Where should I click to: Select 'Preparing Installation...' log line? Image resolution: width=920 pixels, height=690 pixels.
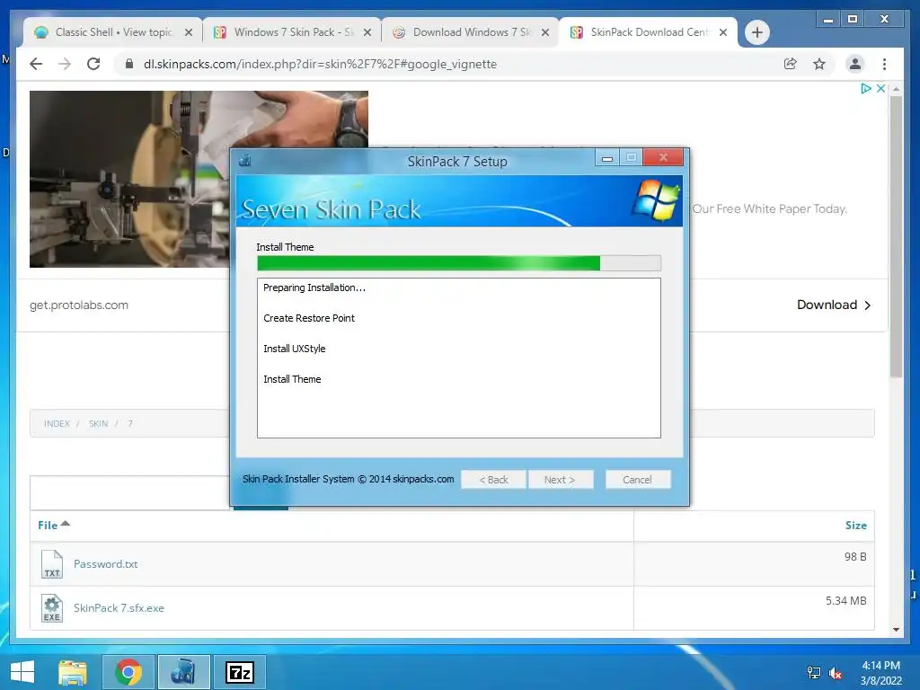[x=314, y=287]
